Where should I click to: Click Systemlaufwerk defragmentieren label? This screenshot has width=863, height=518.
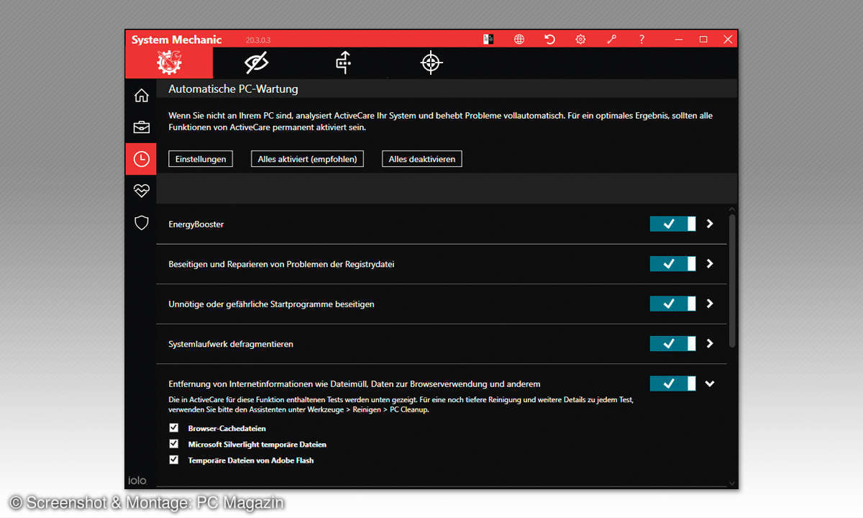click(231, 344)
